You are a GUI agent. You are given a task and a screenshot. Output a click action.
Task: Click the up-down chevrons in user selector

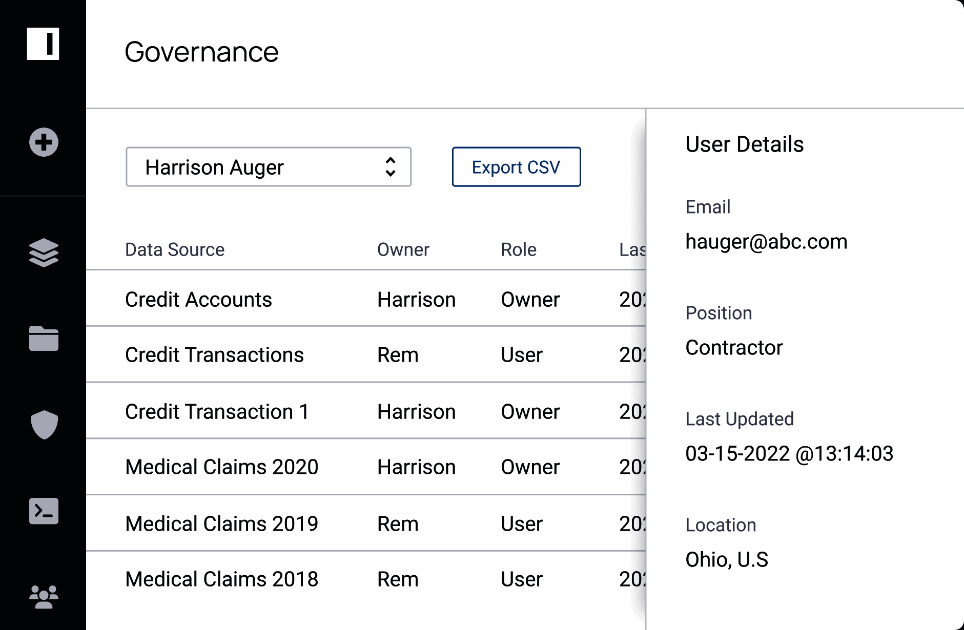390,167
